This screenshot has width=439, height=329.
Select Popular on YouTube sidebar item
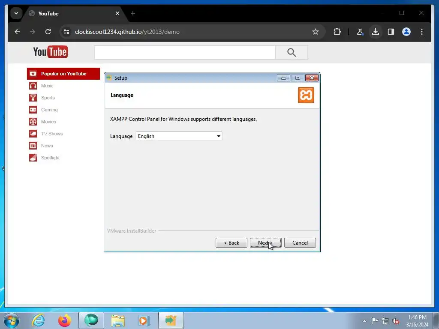tap(63, 74)
